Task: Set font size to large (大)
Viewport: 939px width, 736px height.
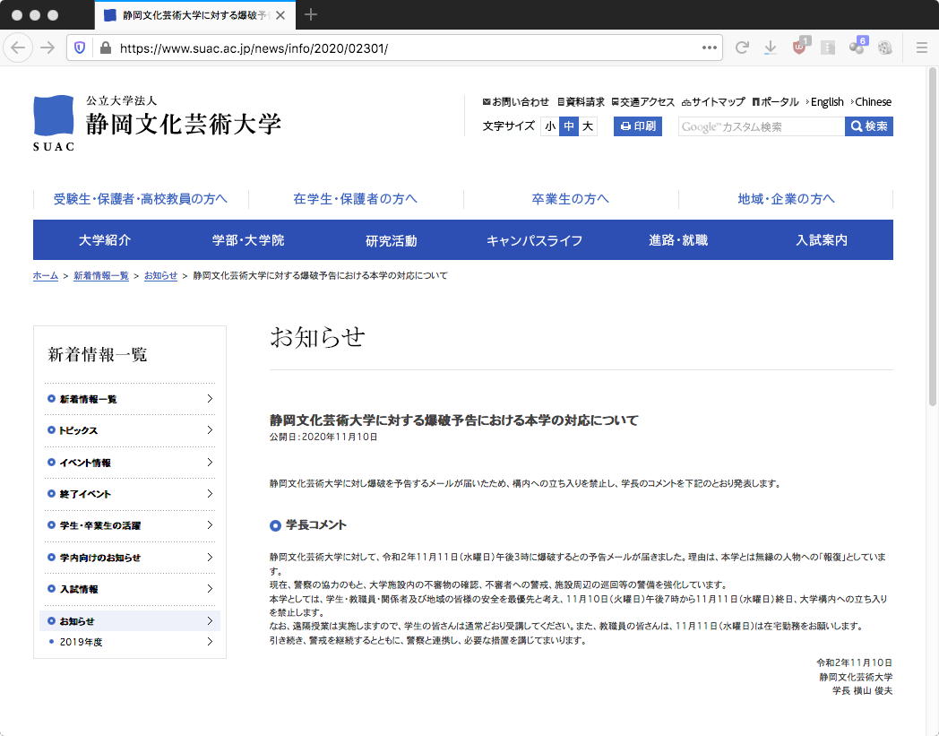Action: click(x=588, y=126)
